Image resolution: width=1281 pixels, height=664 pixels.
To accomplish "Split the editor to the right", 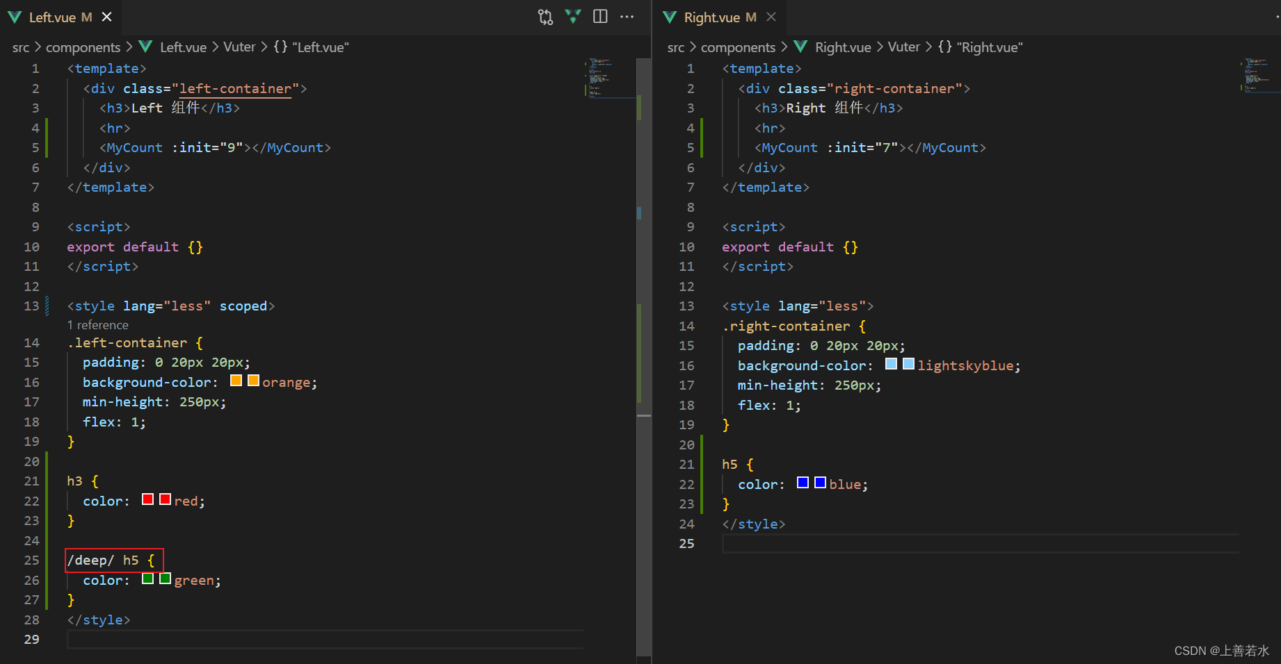I will (600, 17).
